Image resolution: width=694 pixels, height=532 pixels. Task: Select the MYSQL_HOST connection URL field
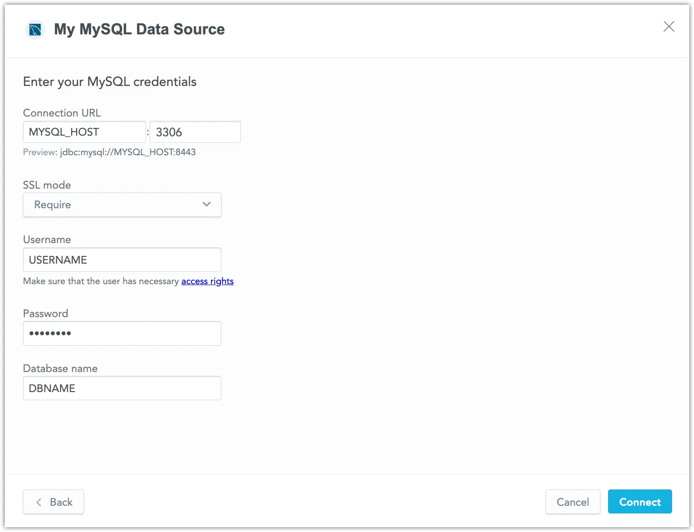click(x=84, y=132)
